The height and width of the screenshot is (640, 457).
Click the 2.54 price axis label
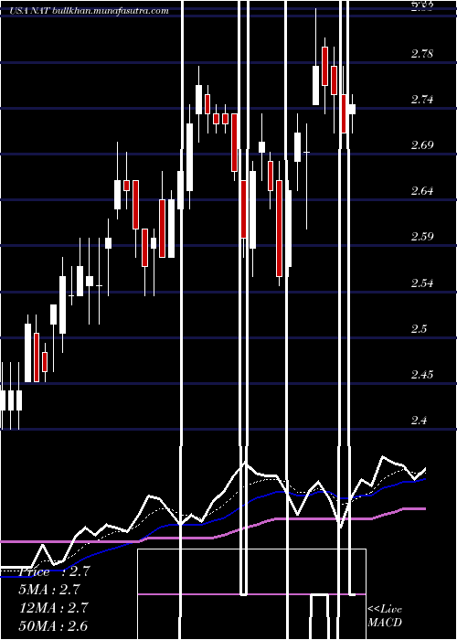point(422,283)
